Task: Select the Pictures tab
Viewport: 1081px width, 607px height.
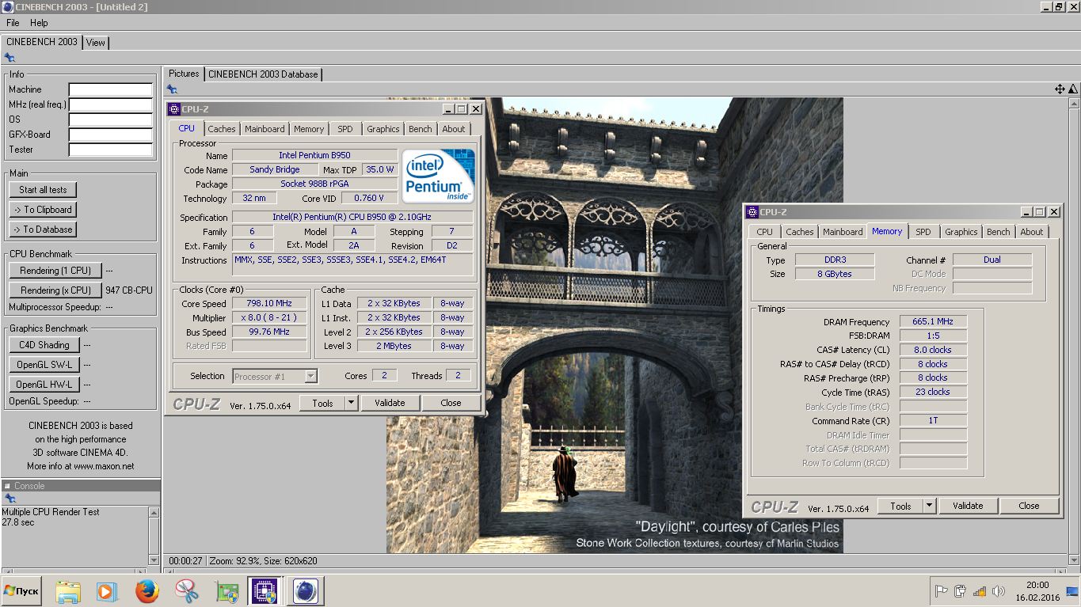Action: pyautogui.click(x=184, y=74)
